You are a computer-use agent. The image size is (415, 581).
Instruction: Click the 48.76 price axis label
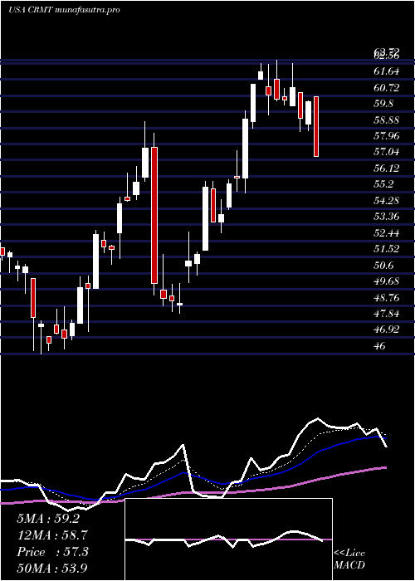click(387, 297)
